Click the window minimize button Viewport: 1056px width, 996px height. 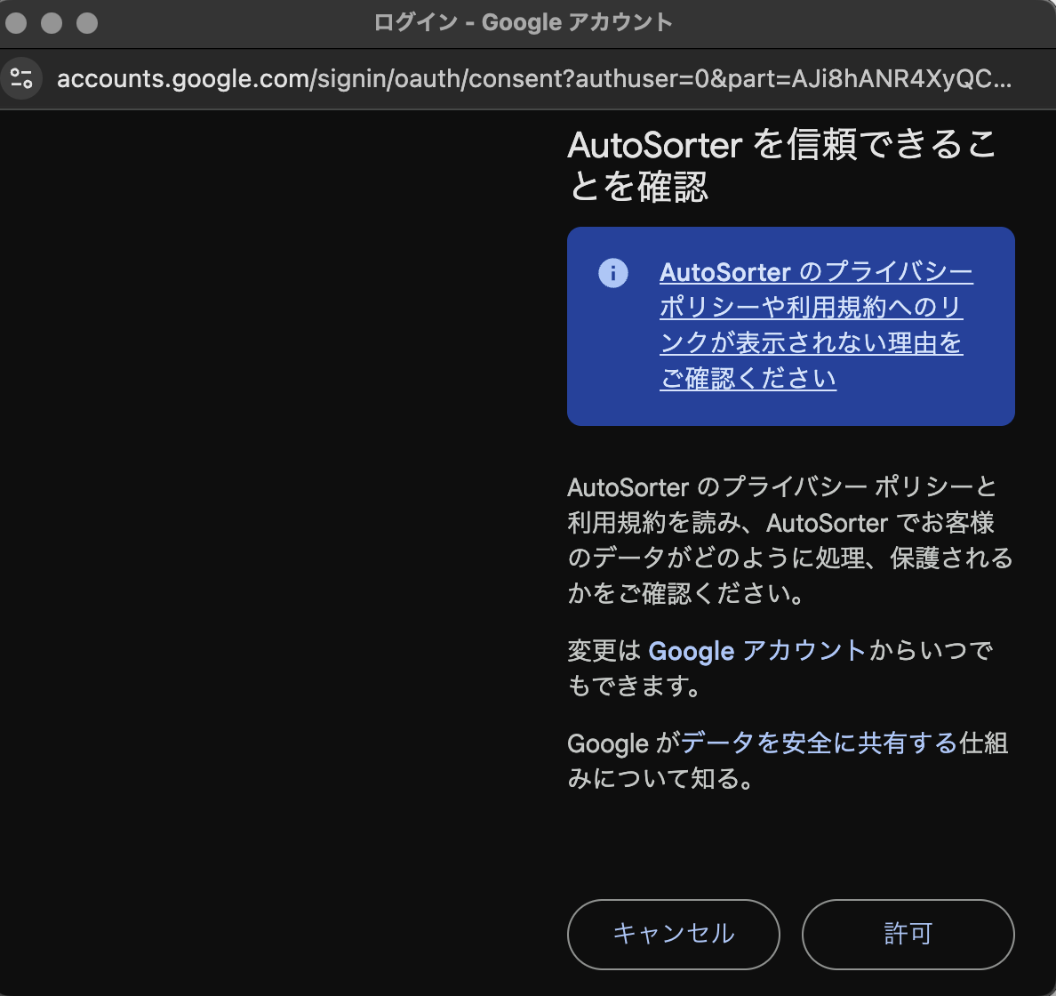point(52,23)
